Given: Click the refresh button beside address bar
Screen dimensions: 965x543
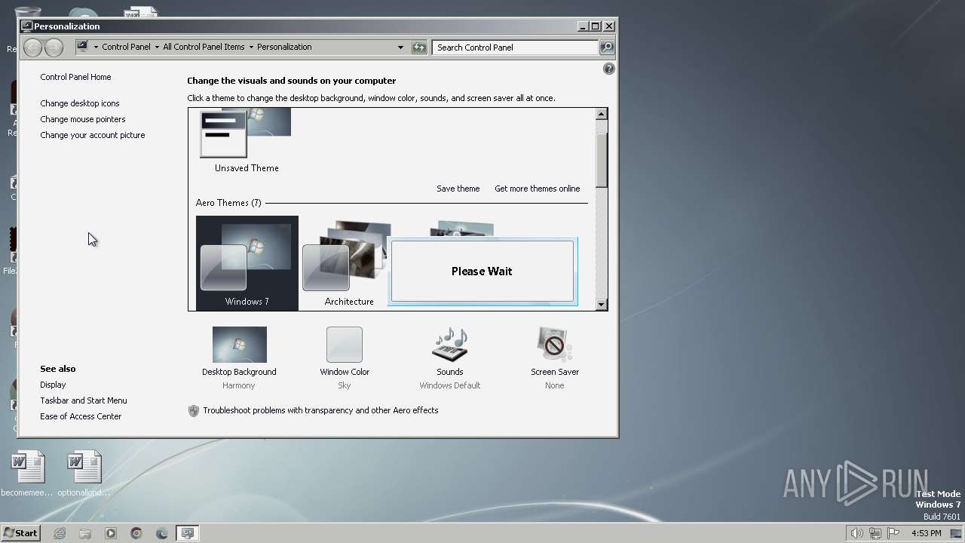Looking at the screenshot, I should [x=419, y=47].
